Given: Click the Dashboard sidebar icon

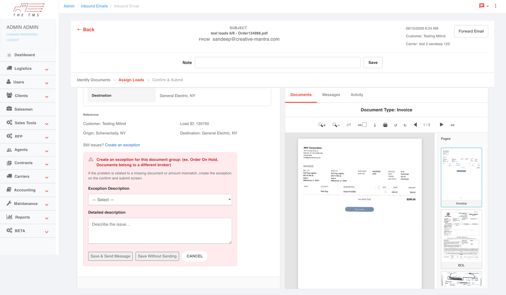Looking at the screenshot, I should click(9, 55).
